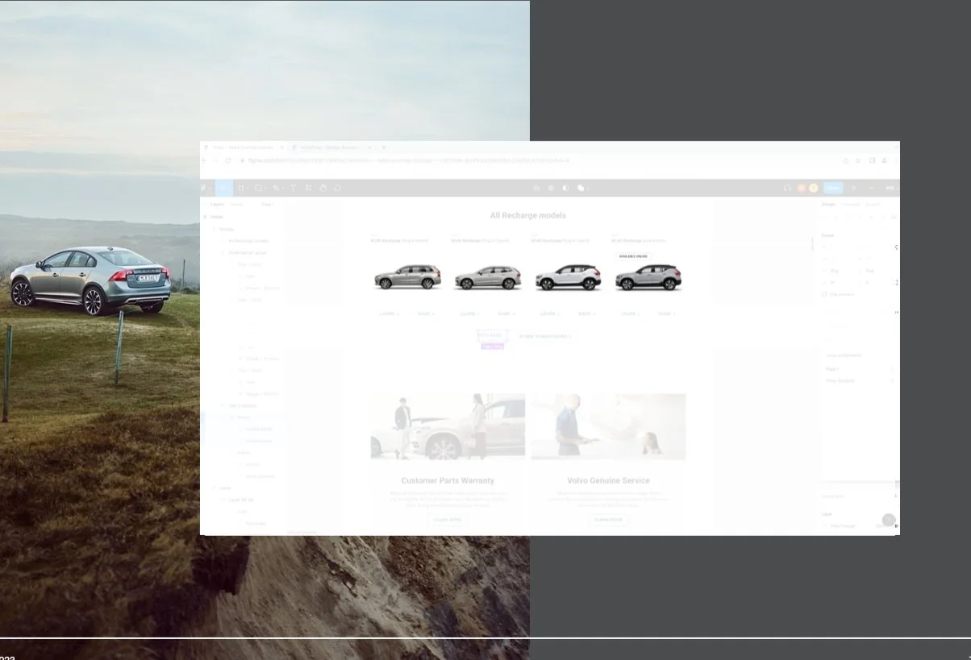Select the Move tool in Figma toolbar
The width and height of the screenshot is (971, 660).
click(x=223, y=188)
